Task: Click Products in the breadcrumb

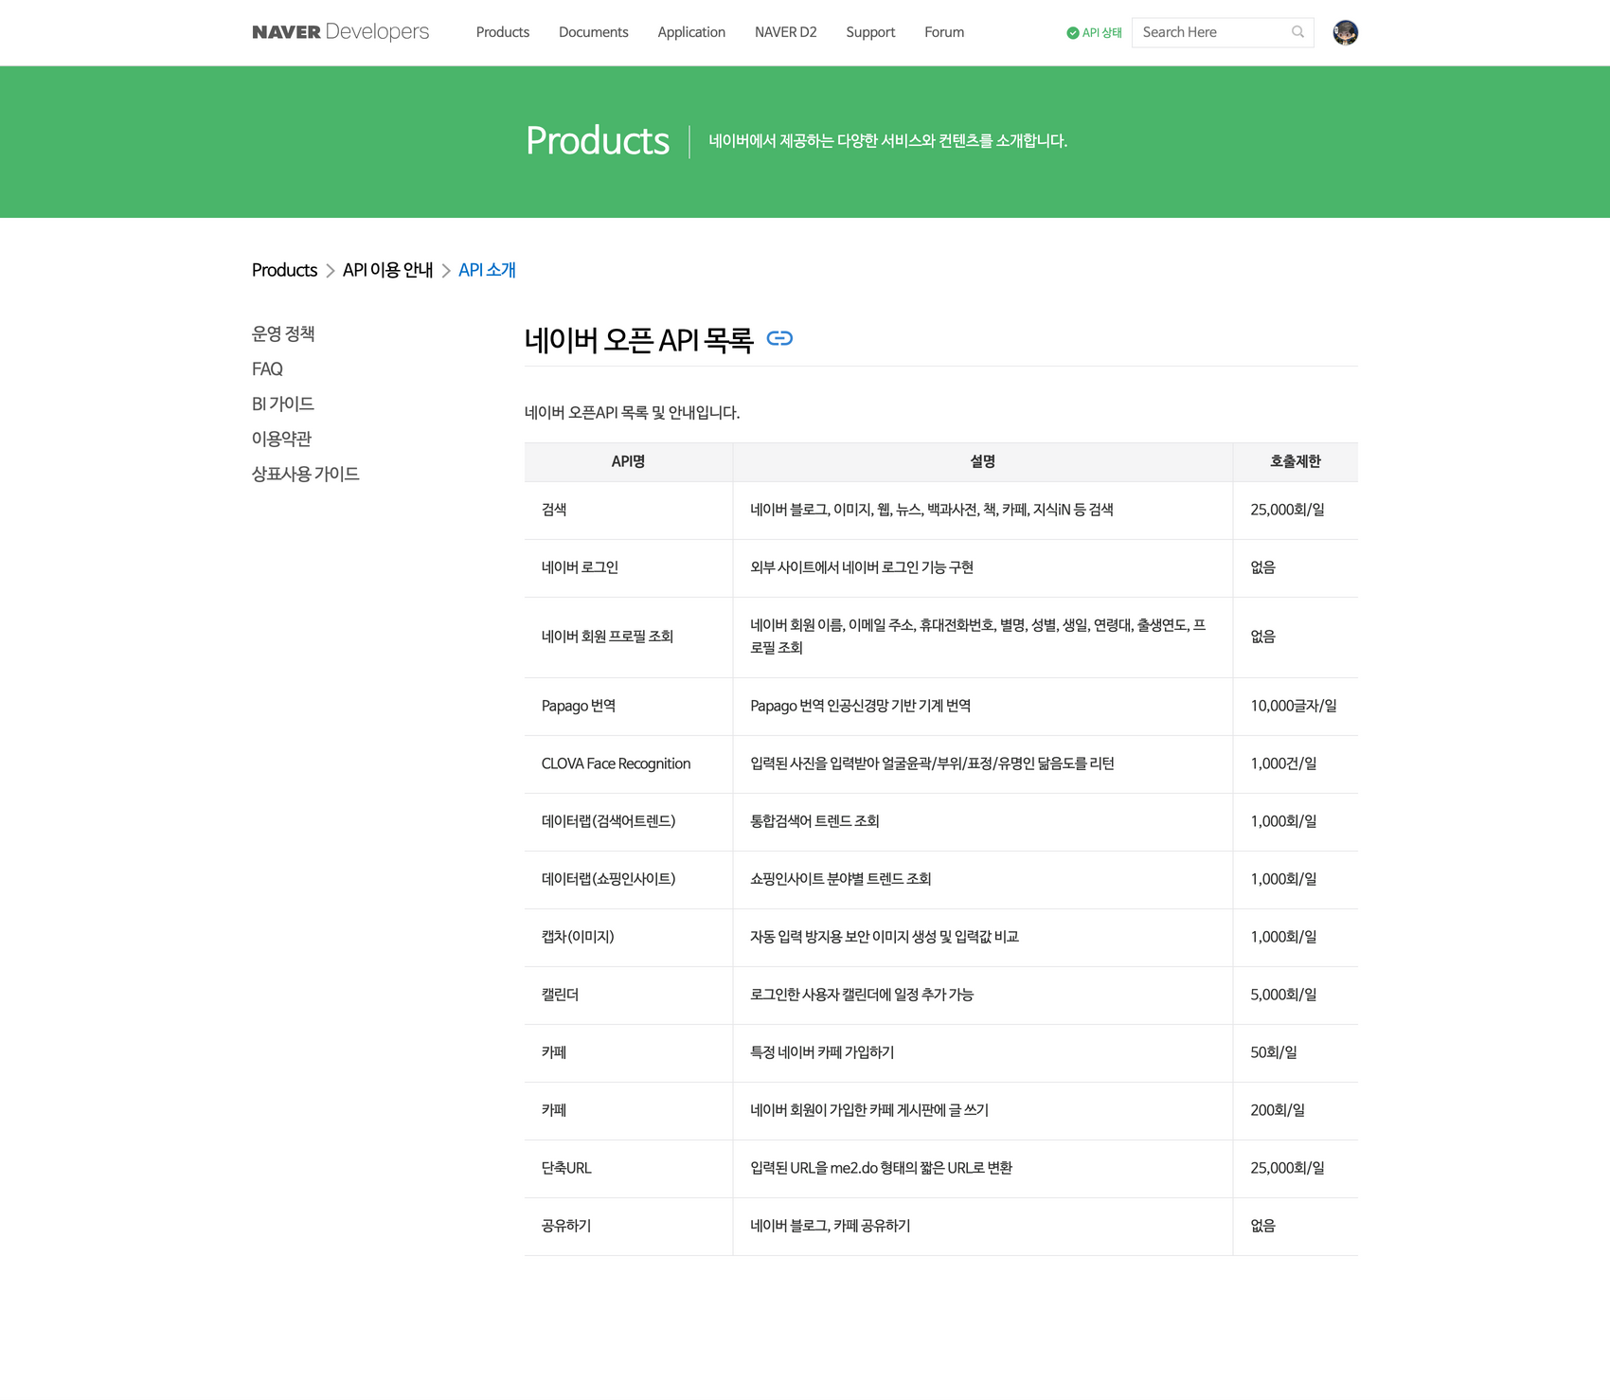Action: click(x=284, y=270)
